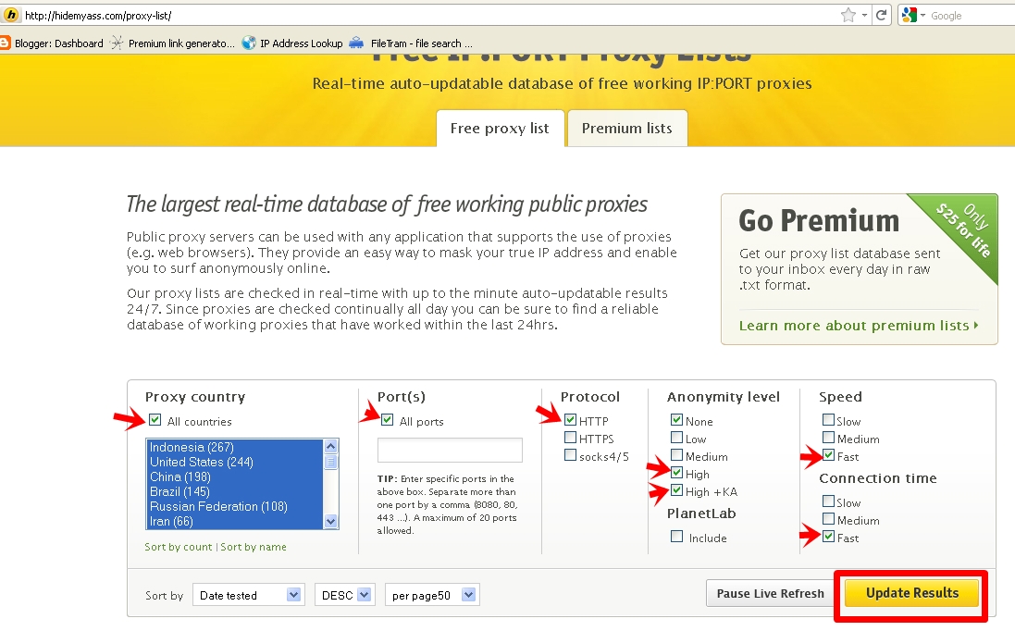Screen dimensions: 1015x631
Task: Enable the PlanetLab Include checkbox
Action: [x=677, y=537]
